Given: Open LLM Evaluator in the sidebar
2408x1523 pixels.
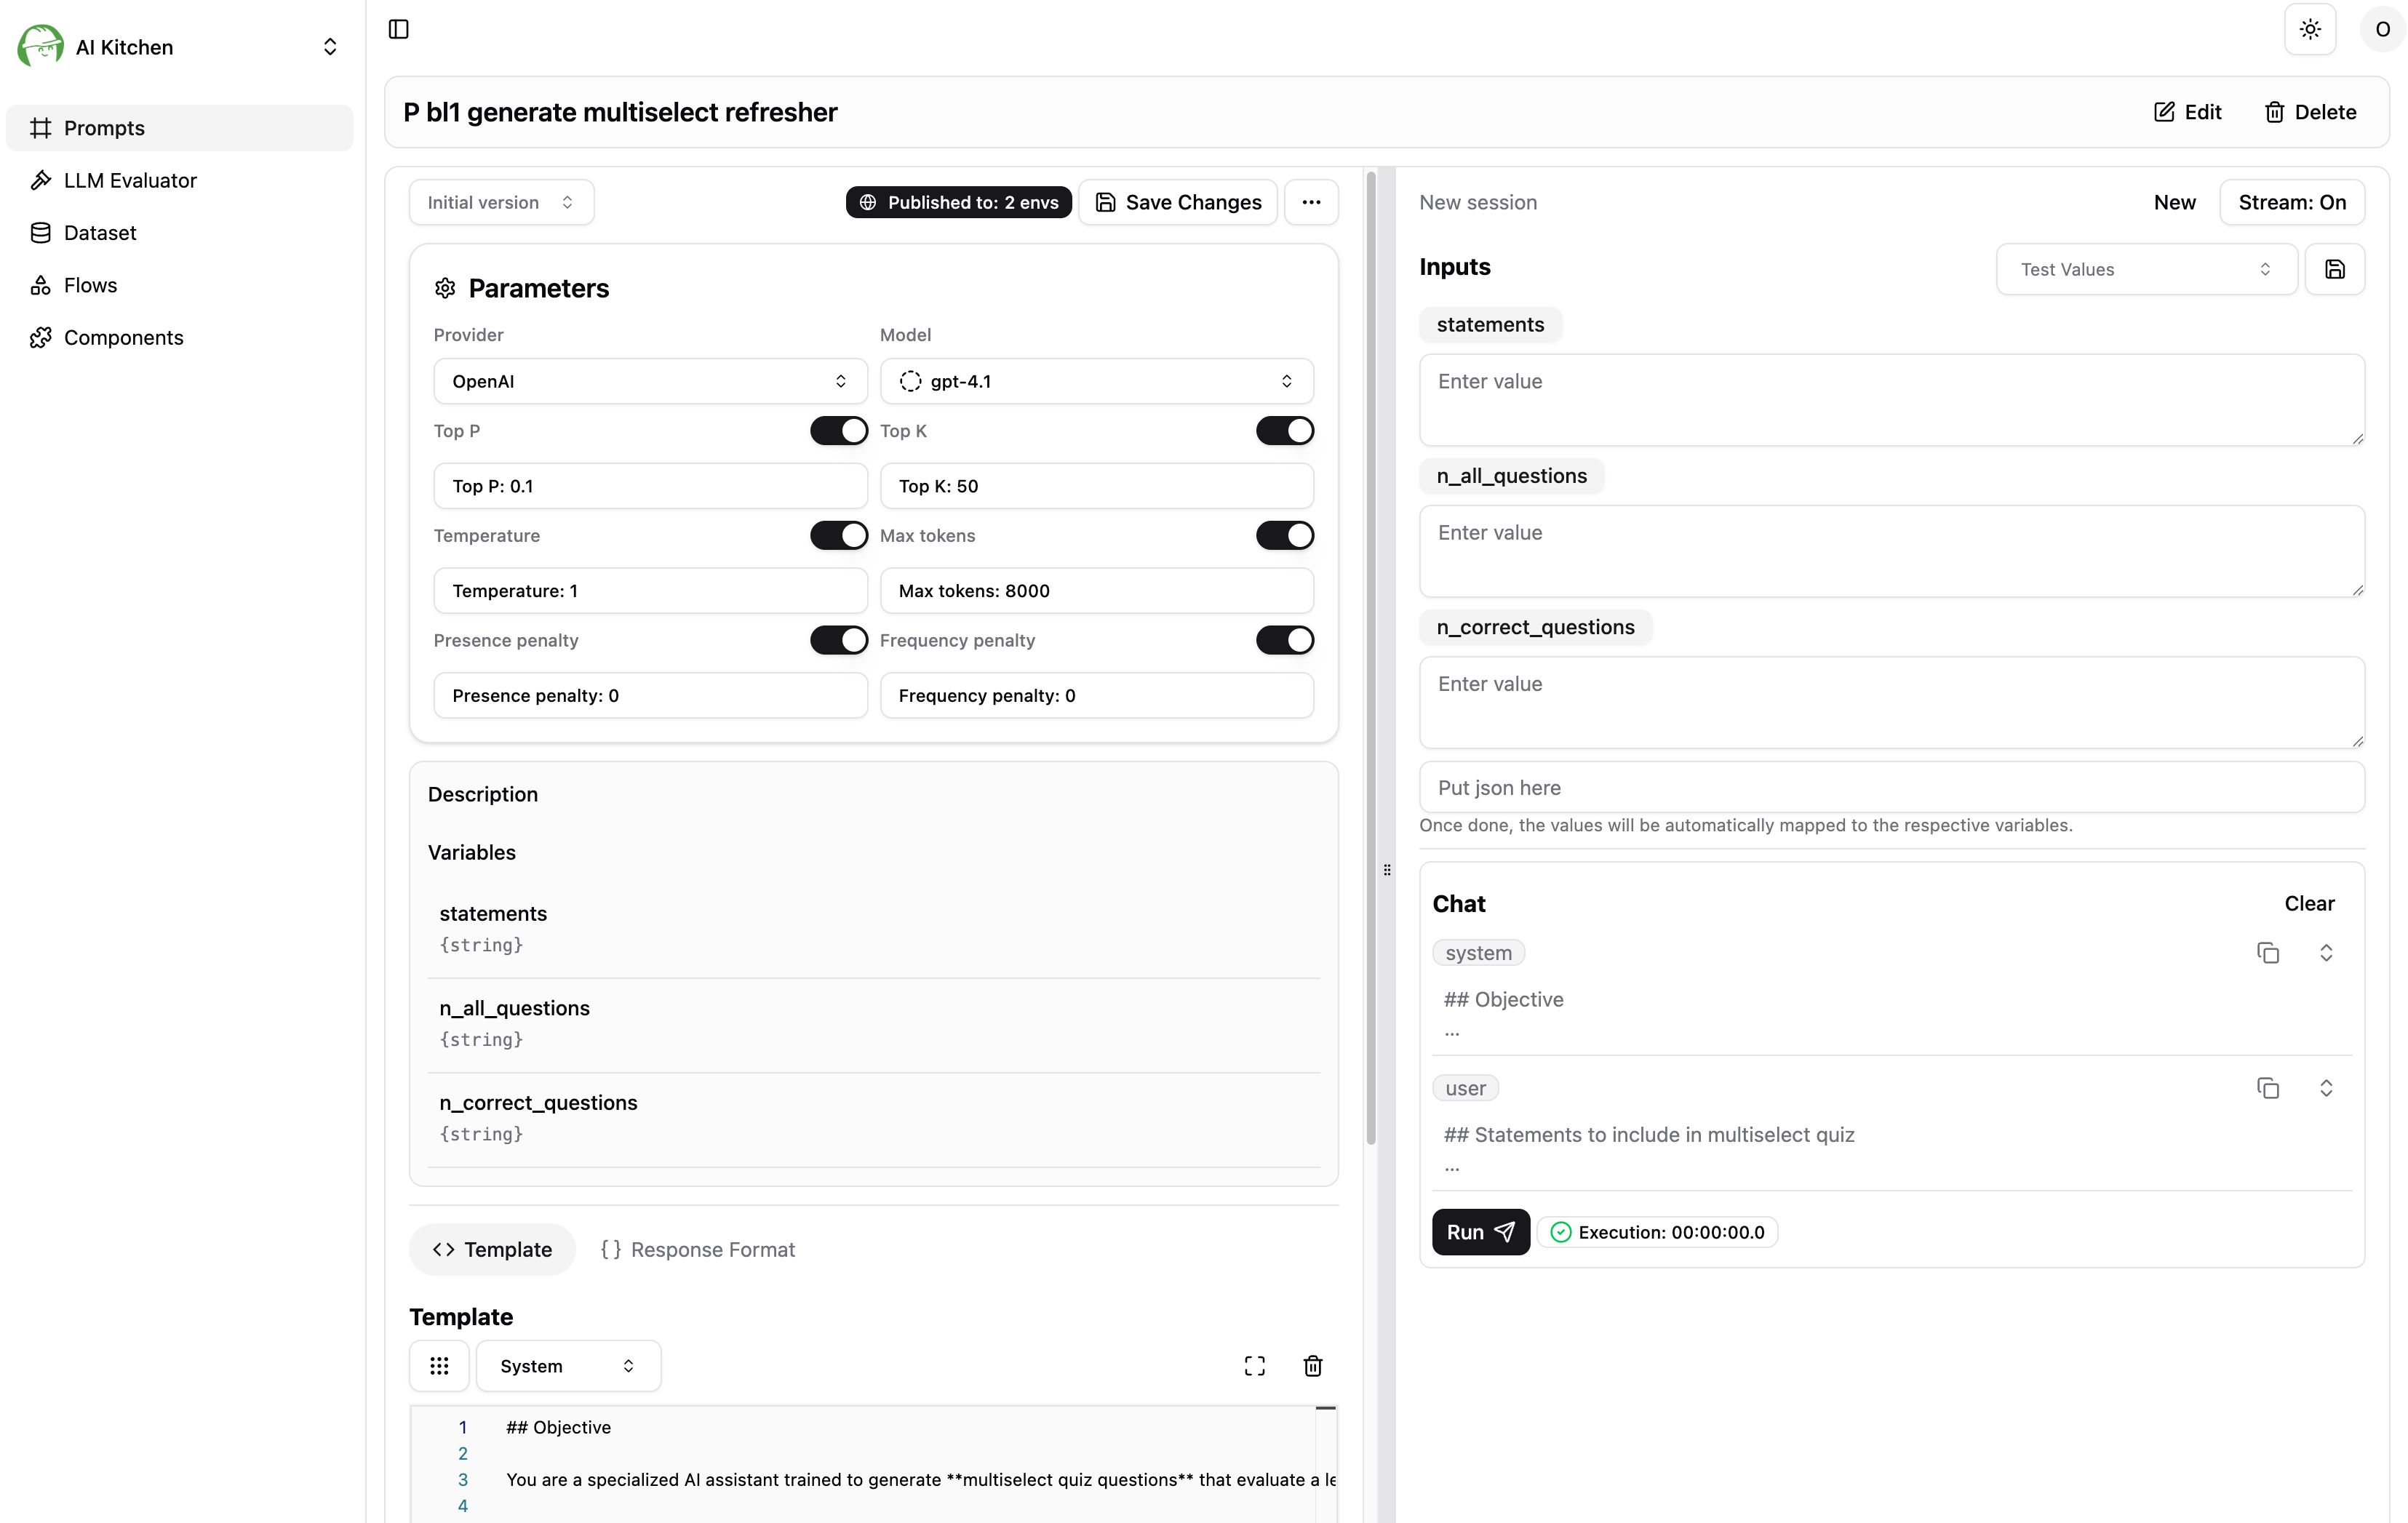Looking at the screenshot, I should pyautogui.click(x=130, y=180).
